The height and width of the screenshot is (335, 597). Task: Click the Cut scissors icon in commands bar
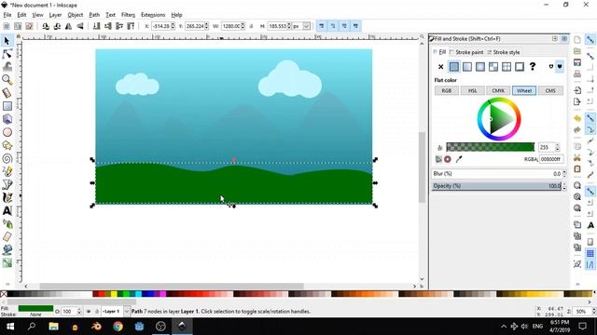coord(577,157)
